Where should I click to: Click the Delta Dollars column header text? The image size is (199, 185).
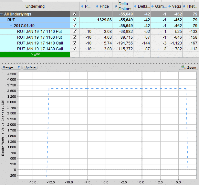(125, 6)
